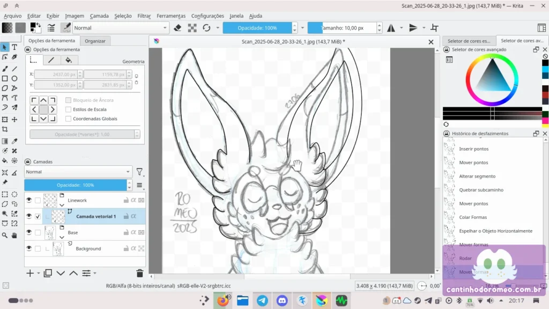
Task: Toggle the lock on the Base layer
Action: [125, 232]
